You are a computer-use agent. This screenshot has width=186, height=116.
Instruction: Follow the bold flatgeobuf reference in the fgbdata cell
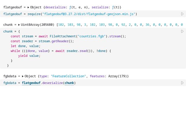click(31, 83)
